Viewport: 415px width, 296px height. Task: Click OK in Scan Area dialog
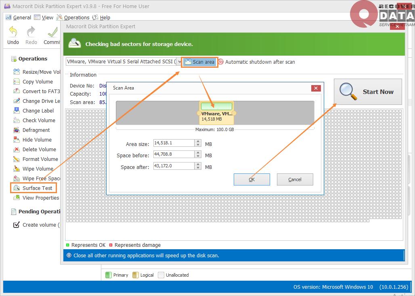[252, 179]
